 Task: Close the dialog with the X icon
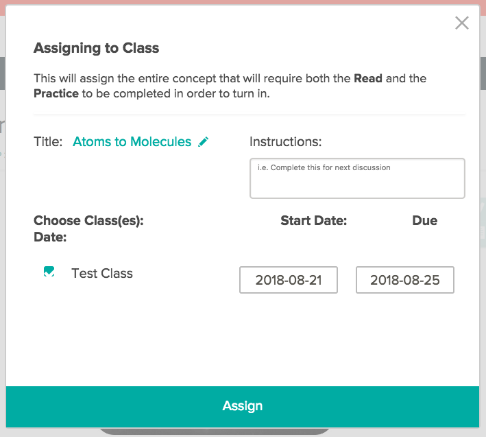(462, 23)
